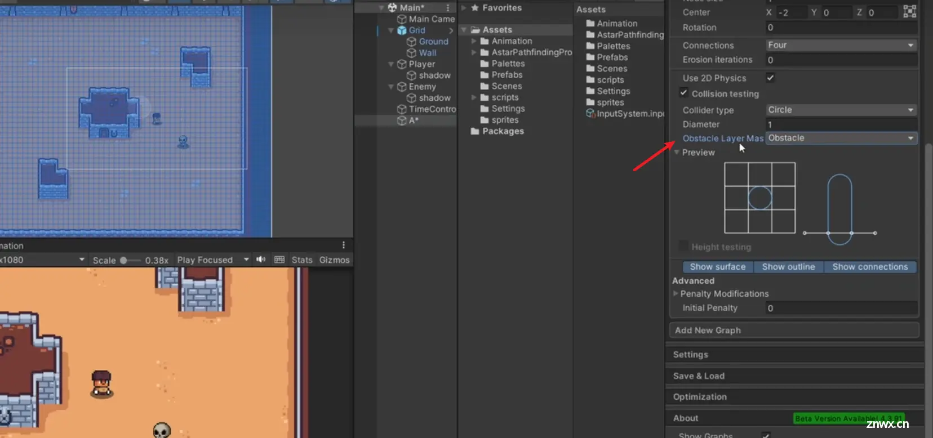This screenshot has height=438, width=933.
Task: Click the Favorites star icon
Action: pyautogui.click(x=475, y=8)
